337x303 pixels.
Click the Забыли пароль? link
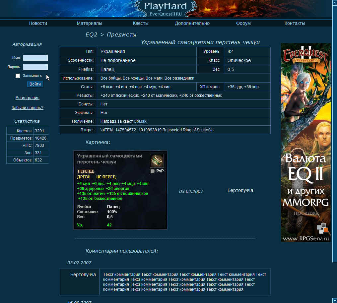click(27, 107)
